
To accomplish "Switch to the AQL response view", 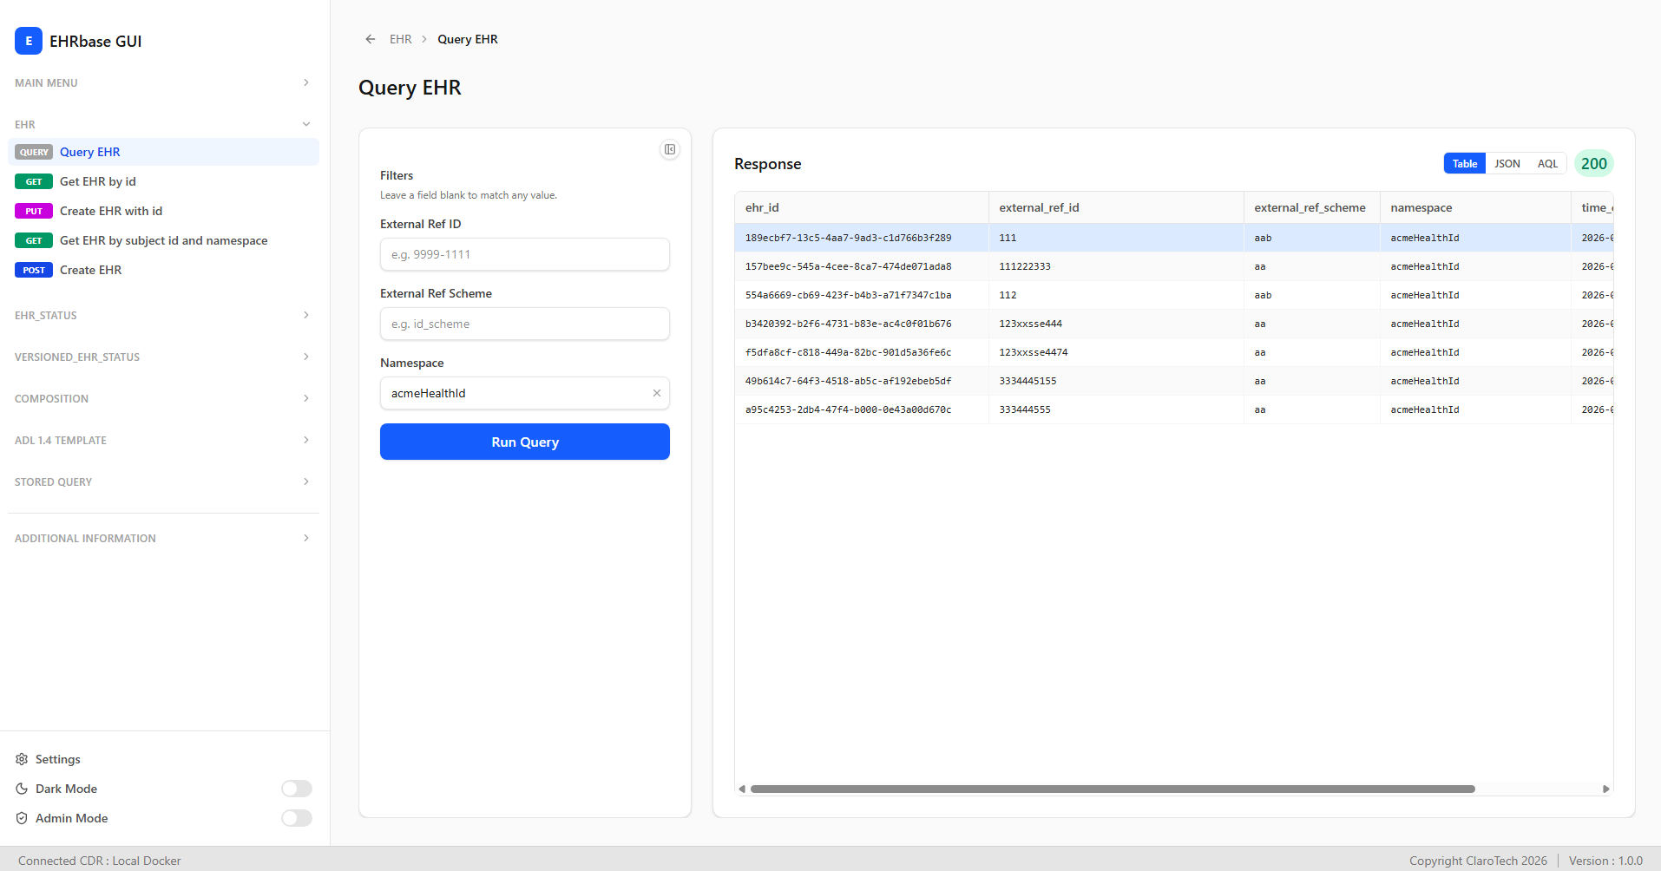I will click(1547, 163).
